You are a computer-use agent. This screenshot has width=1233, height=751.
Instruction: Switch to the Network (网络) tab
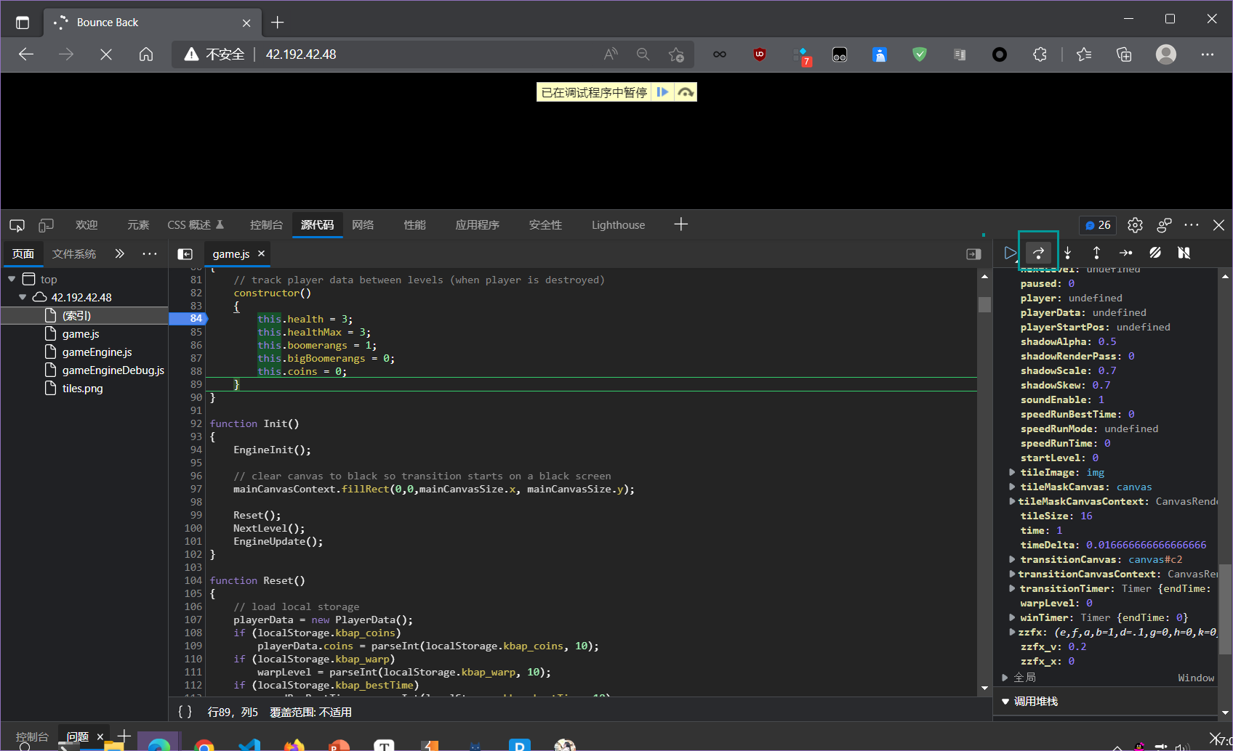tap(363, 225)
